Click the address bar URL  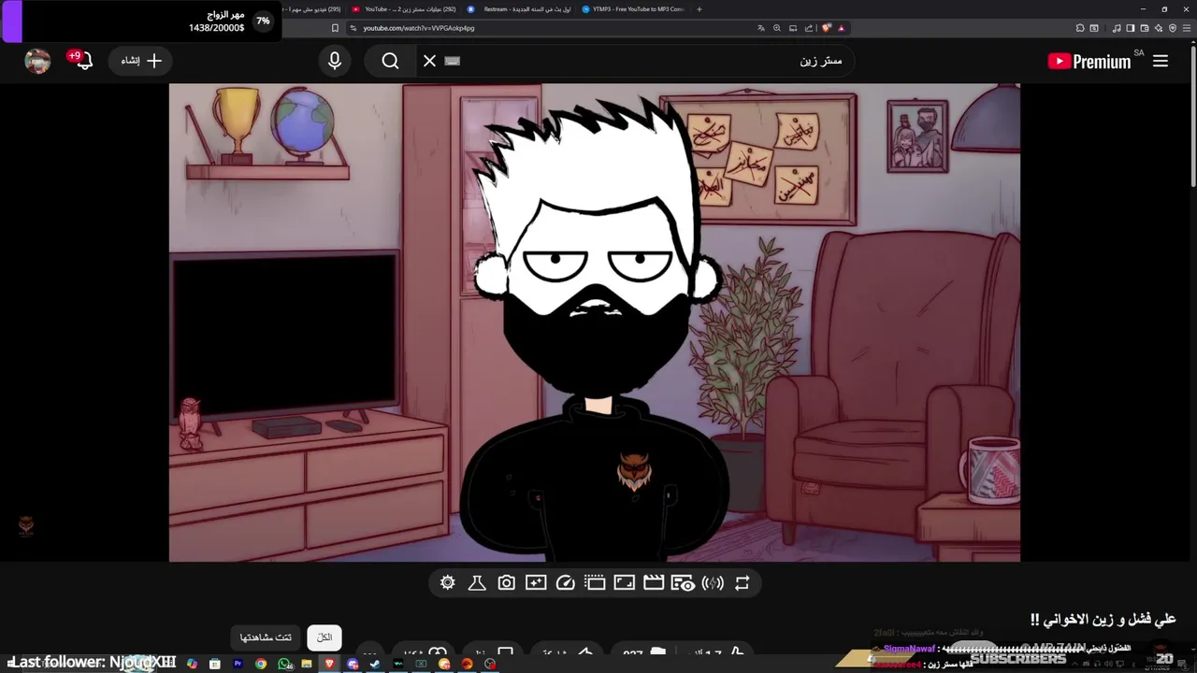click(x=419, y=28)
